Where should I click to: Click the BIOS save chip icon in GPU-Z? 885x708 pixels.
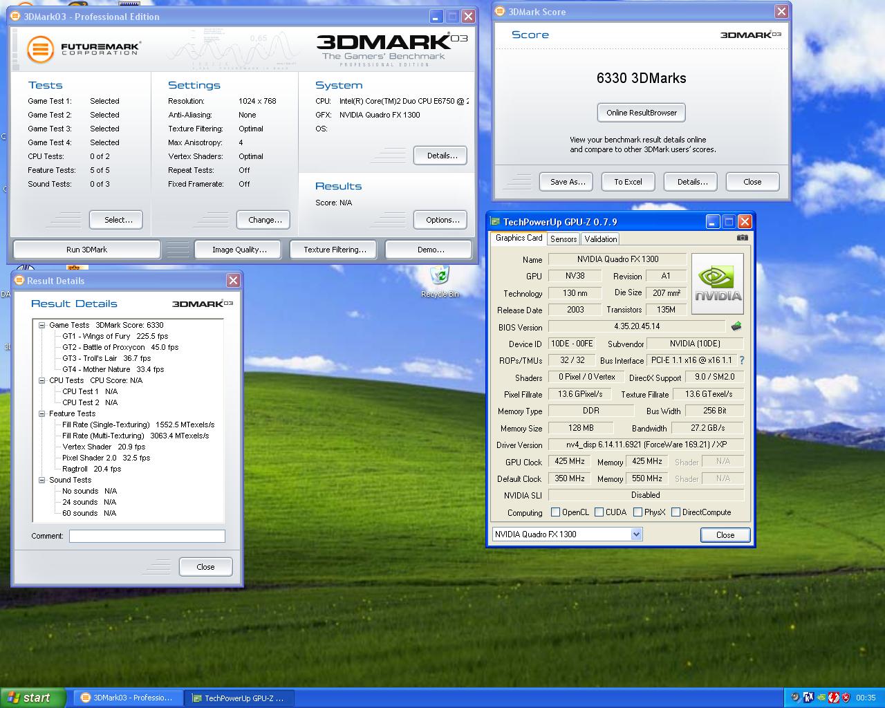point(736,326)
